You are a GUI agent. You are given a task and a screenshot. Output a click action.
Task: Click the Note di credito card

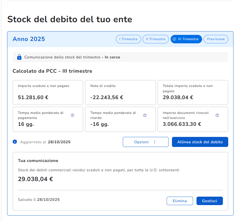[120, 92]
